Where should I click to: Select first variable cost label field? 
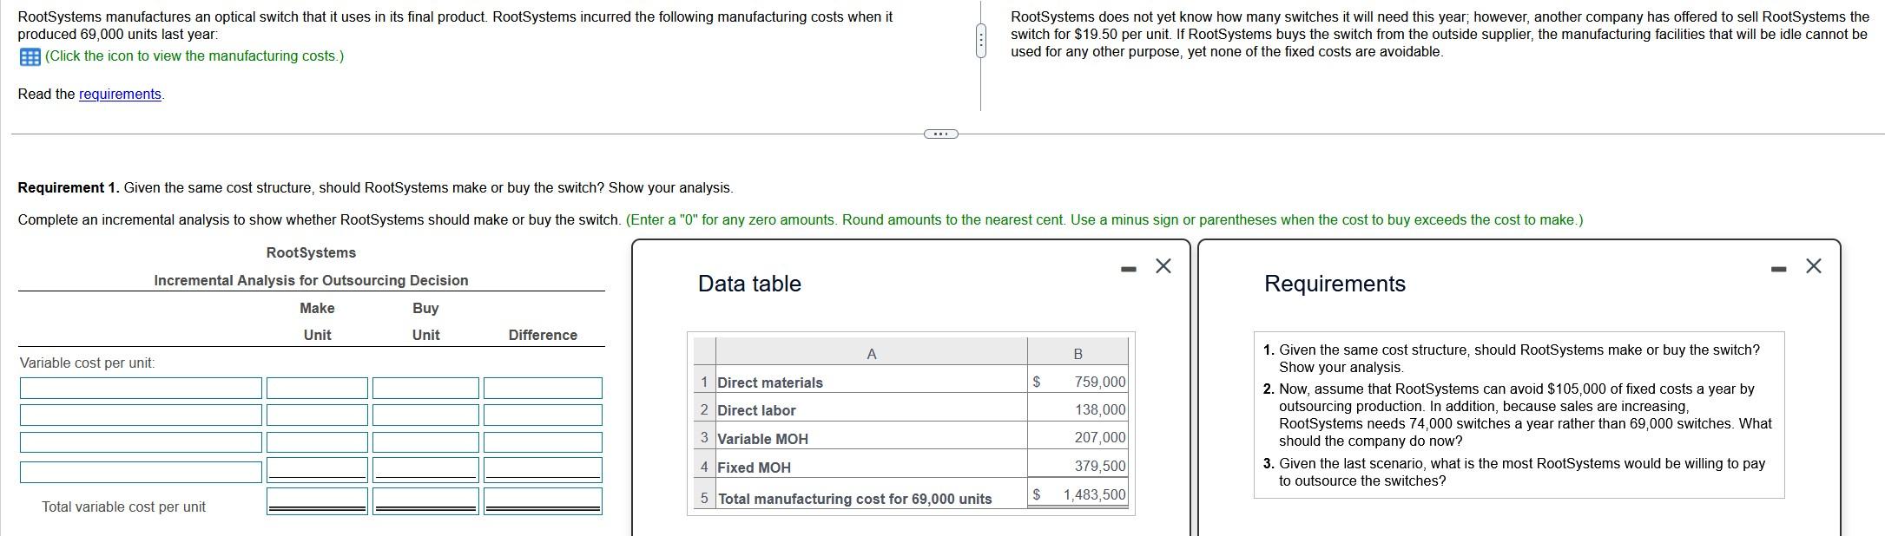(x=141, y=388)
